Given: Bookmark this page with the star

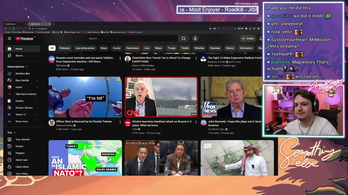Looking at the screenshot, I should click(219, 28).
